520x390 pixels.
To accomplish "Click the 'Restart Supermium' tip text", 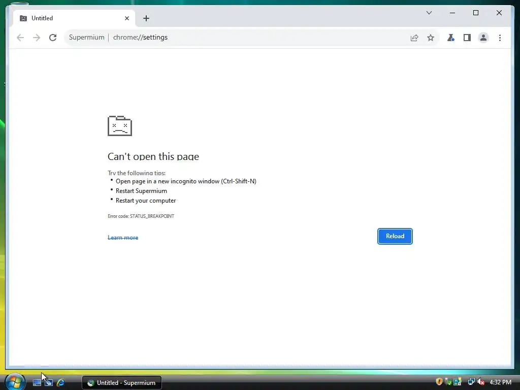I will tap(141, 191).
